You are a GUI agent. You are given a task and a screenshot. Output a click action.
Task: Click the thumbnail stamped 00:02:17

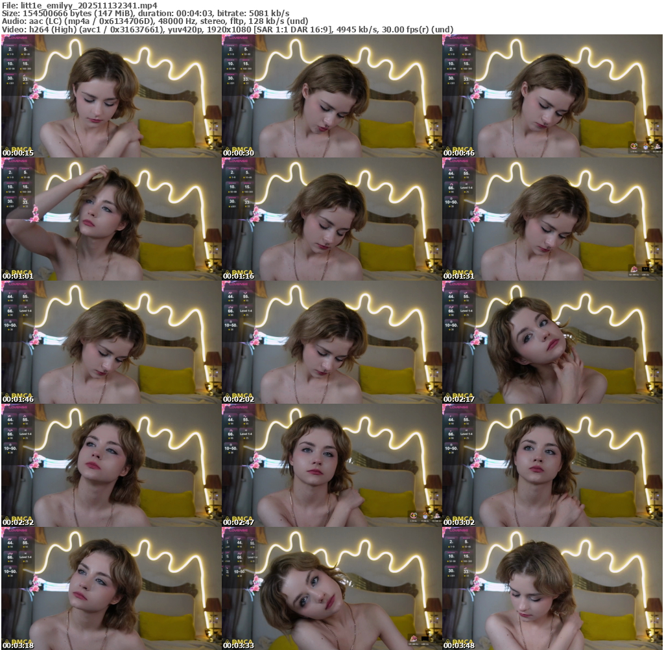[552, 342]
